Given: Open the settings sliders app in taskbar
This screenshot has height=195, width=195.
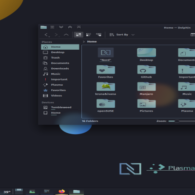Looking at the screenshot, I should point(47,191).
